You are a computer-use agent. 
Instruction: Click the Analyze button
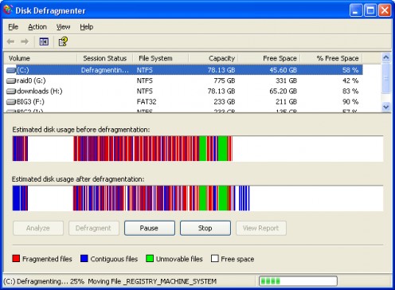38,228
